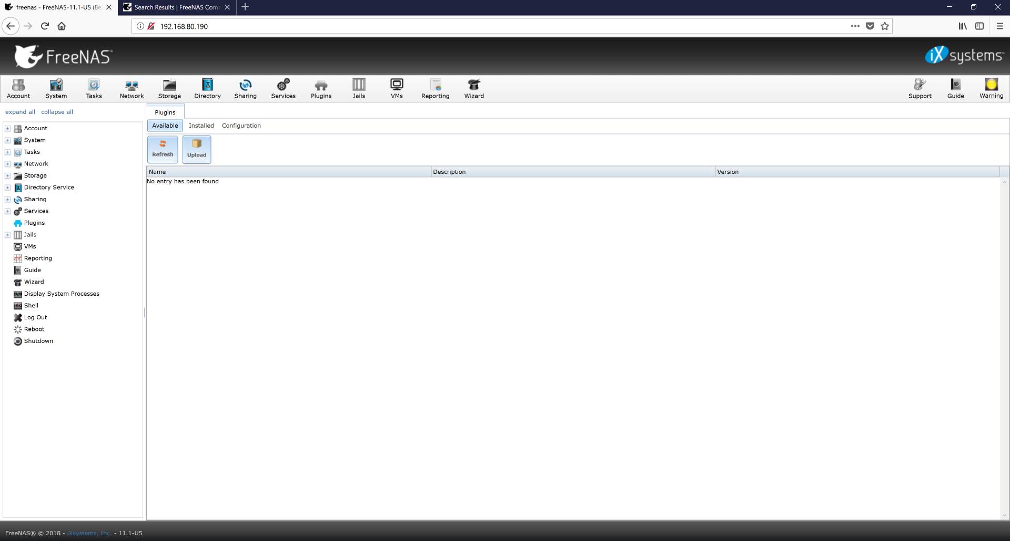Expand the Account tree node
This screenshot has width=1010, height=541.
point(8,128)
